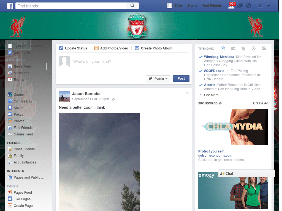282x211 pixels.
Task: Show Science trending topics via atom icon
Action: (243, 48)
